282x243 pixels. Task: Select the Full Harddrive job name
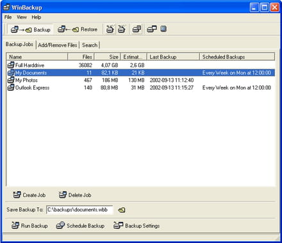(29, 65)
